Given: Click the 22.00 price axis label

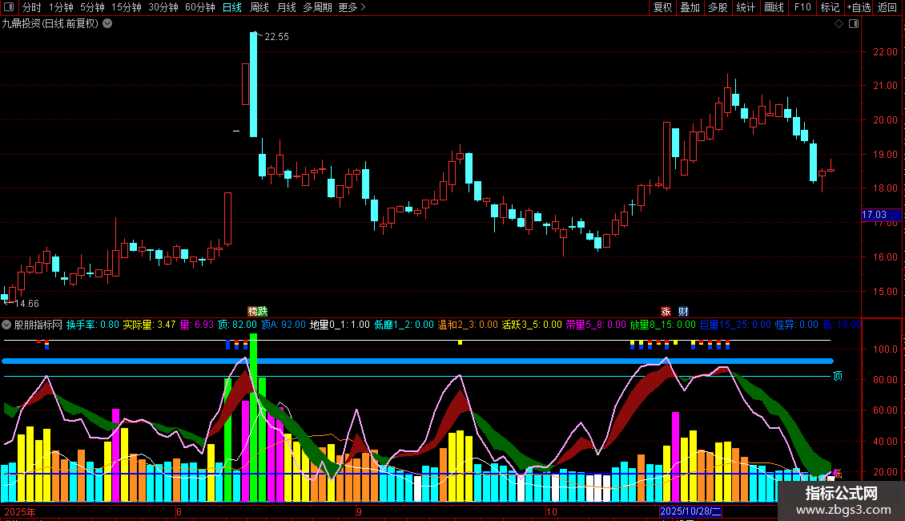Looking at the screenshot, I should 885,52.
